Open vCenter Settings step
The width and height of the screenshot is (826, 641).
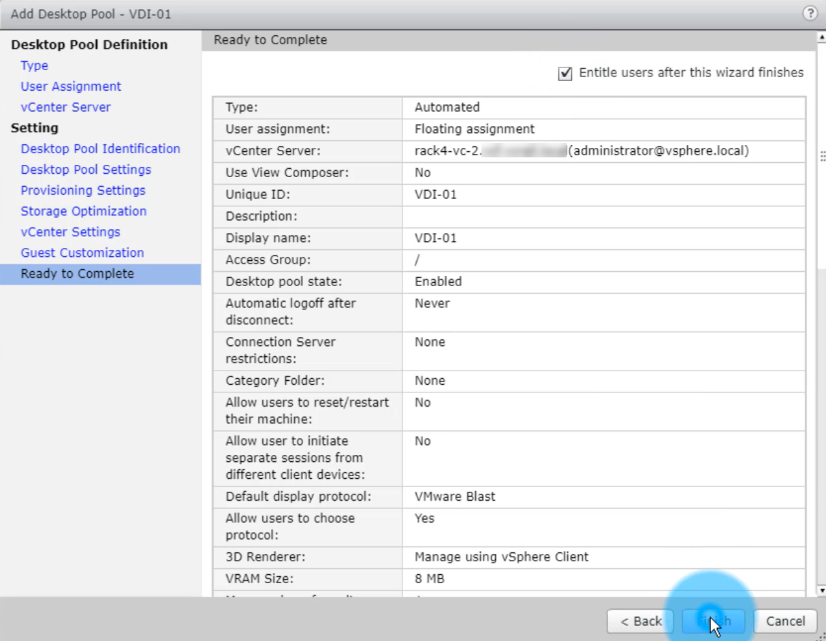(x=70, y=232)
